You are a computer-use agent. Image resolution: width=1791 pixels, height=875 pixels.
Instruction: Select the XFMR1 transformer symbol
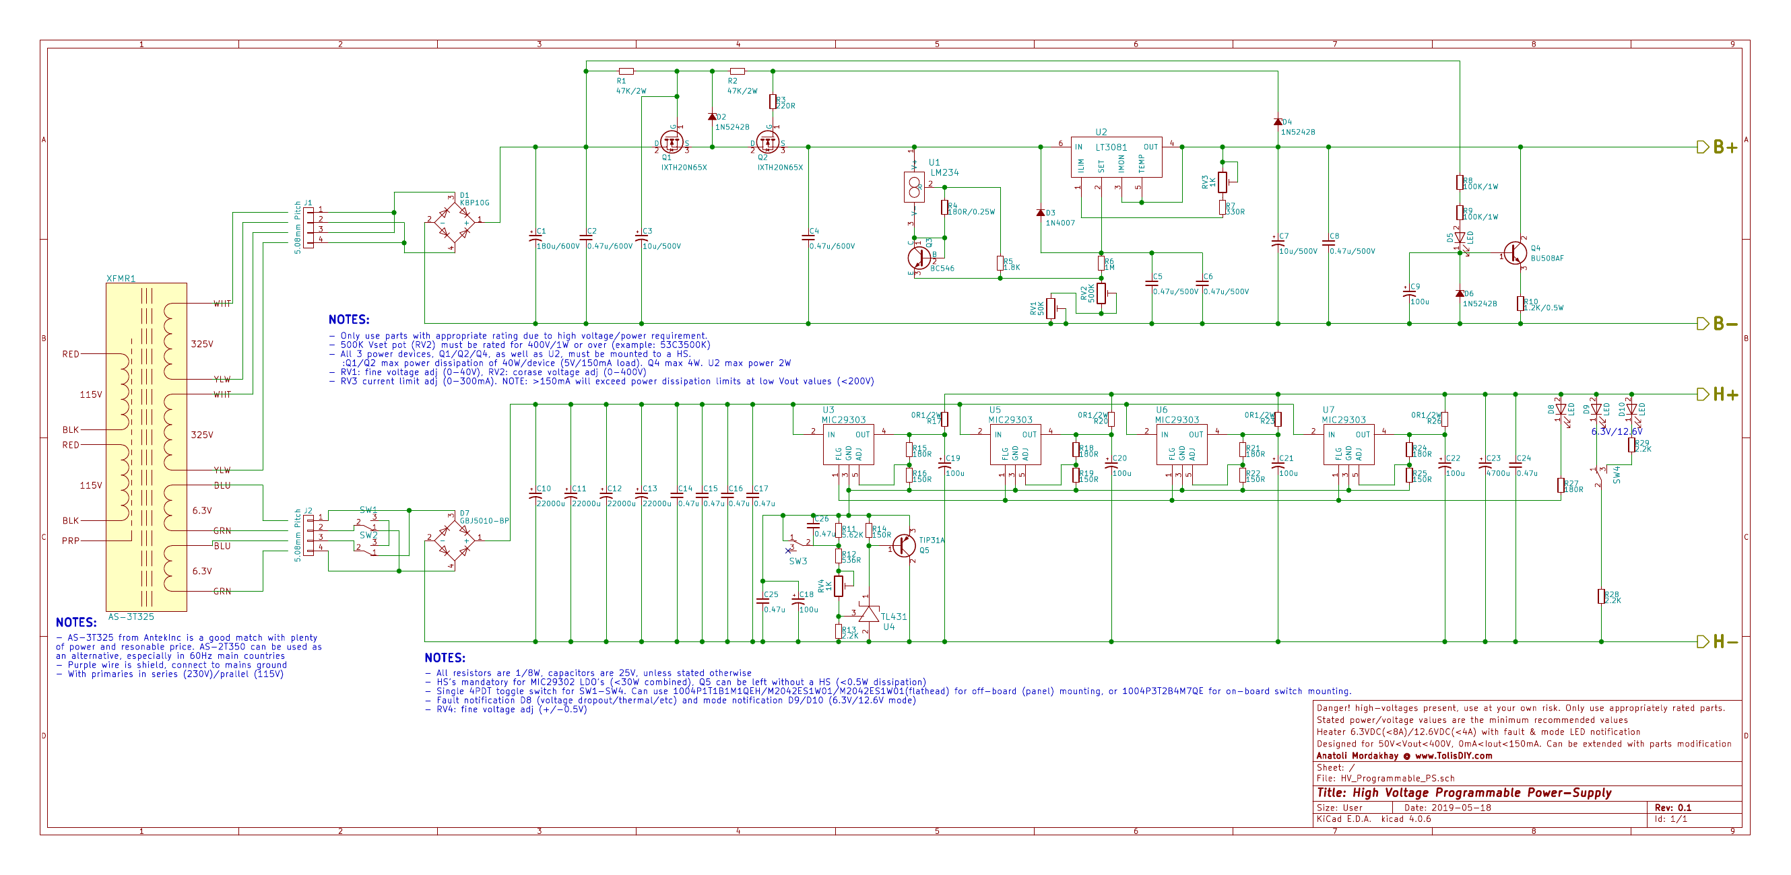pos(146,447)
